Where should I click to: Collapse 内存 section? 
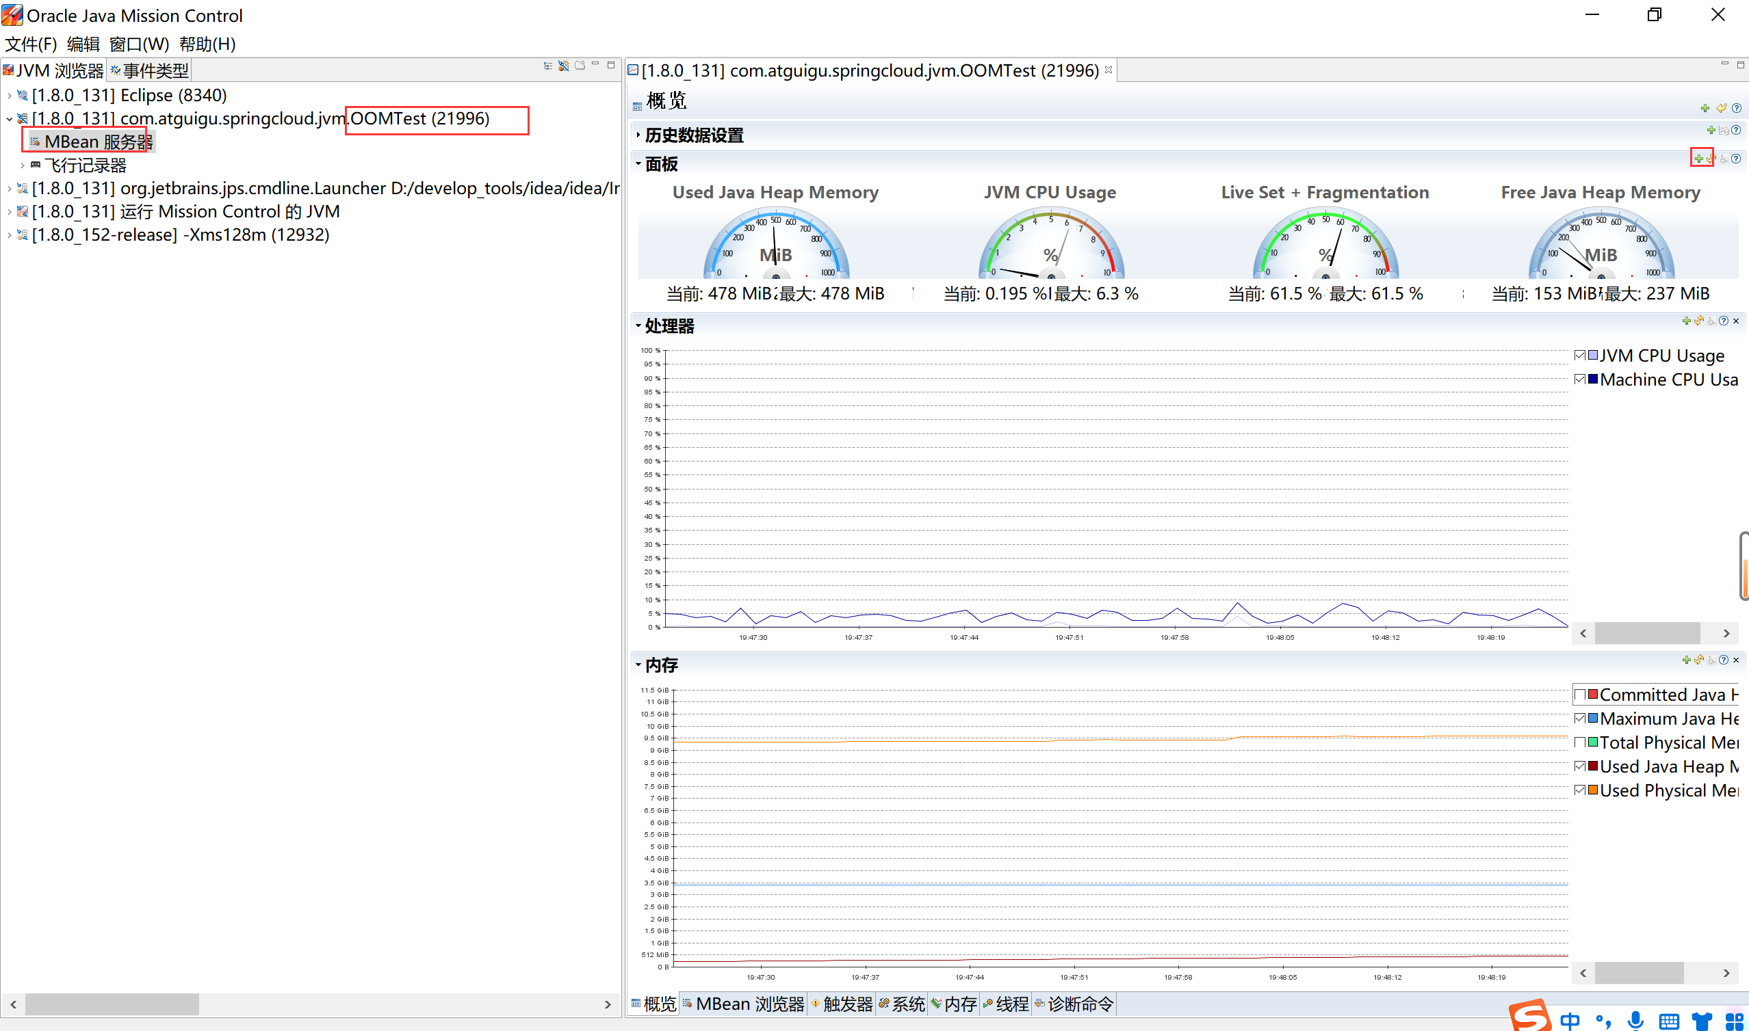pos(638,665)
